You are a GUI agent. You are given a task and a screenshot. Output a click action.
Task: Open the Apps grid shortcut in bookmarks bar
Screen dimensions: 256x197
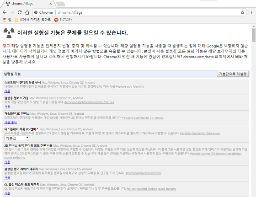7,20
